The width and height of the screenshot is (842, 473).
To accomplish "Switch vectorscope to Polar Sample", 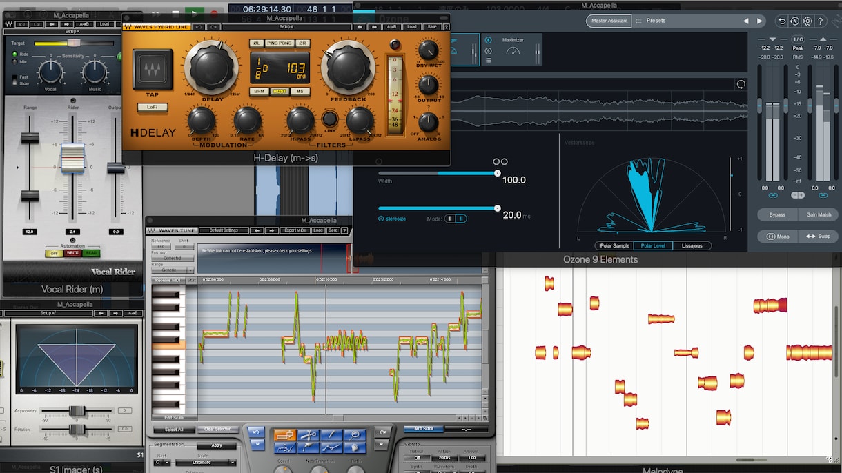I will pos(614,245).
